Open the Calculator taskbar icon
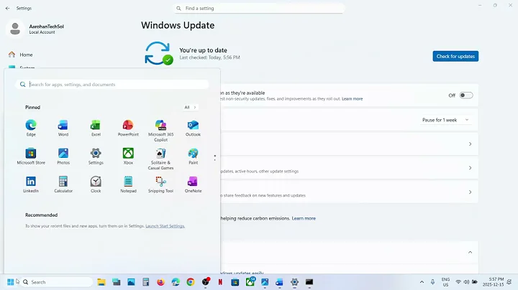Viewport: 518px width, 290px height. point(145,282)
